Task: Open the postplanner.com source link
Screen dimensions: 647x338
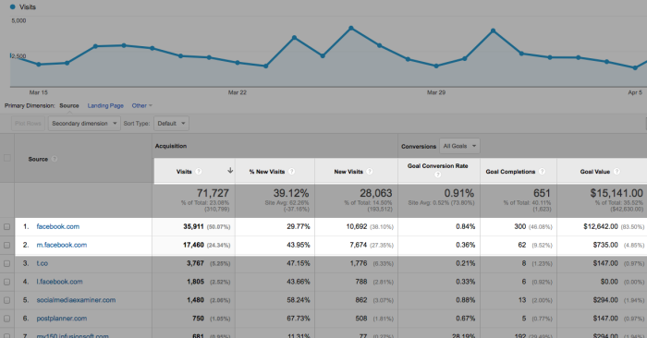Action: (62, 319)
